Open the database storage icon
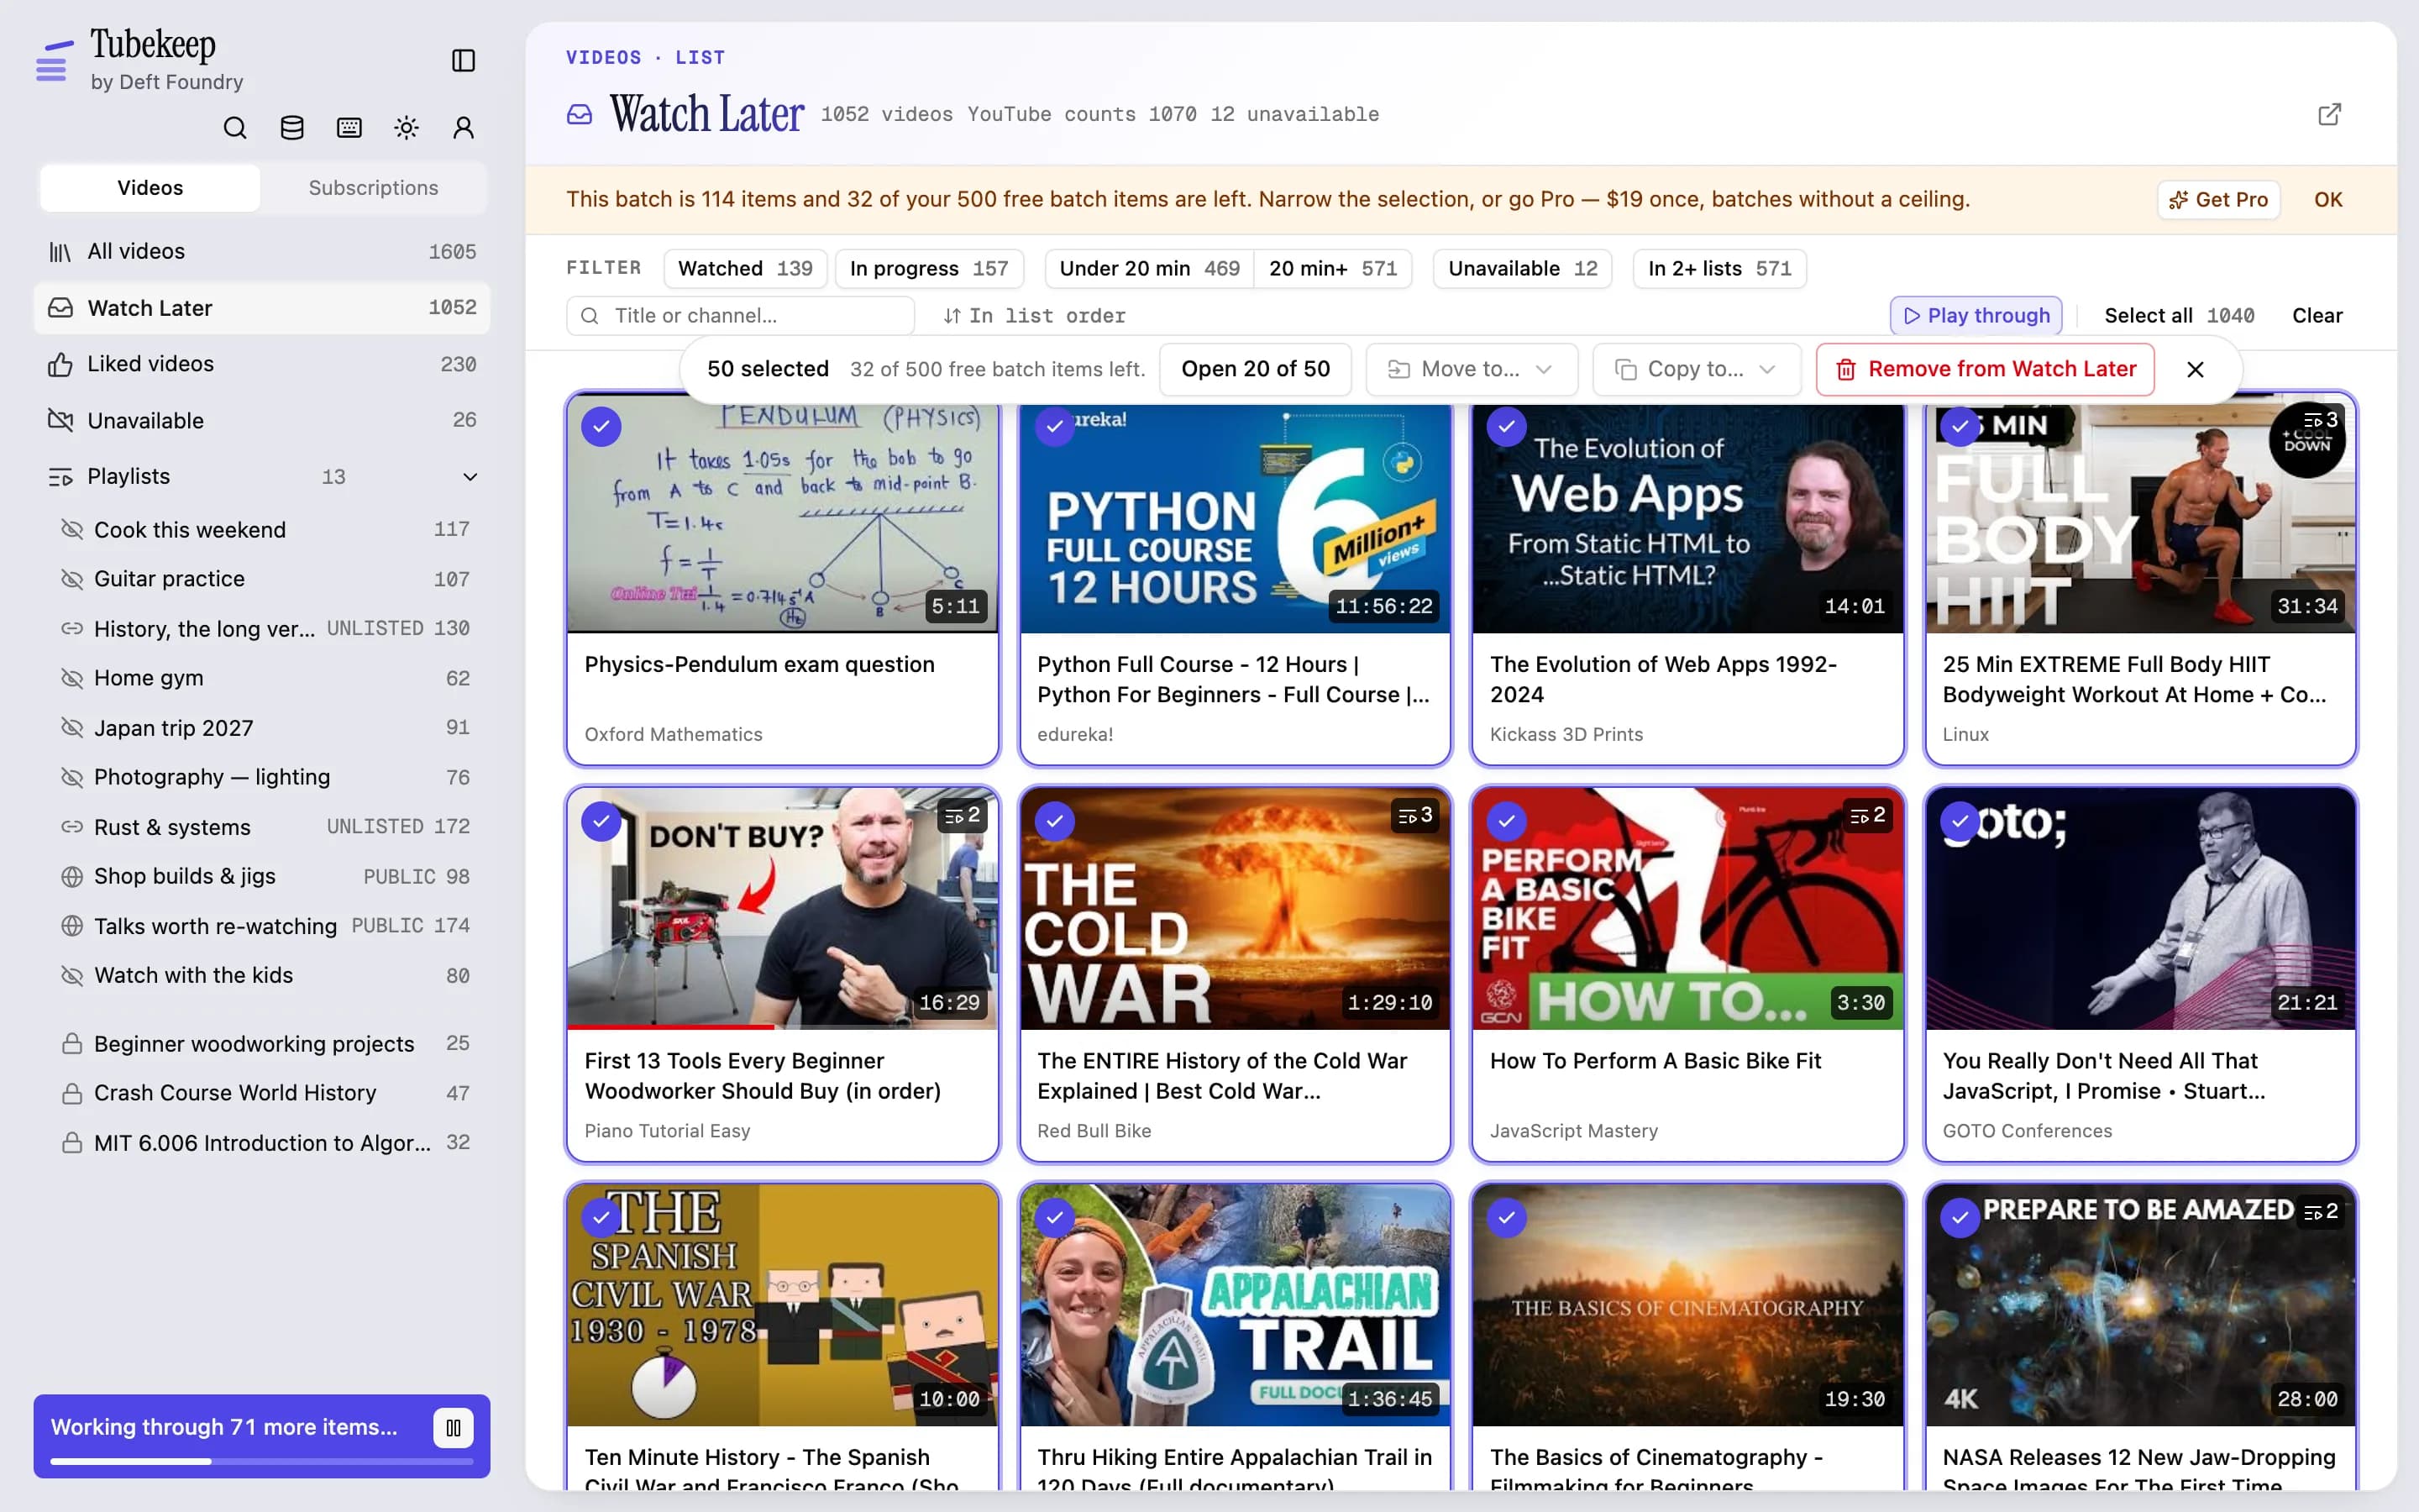 point(292,128)
